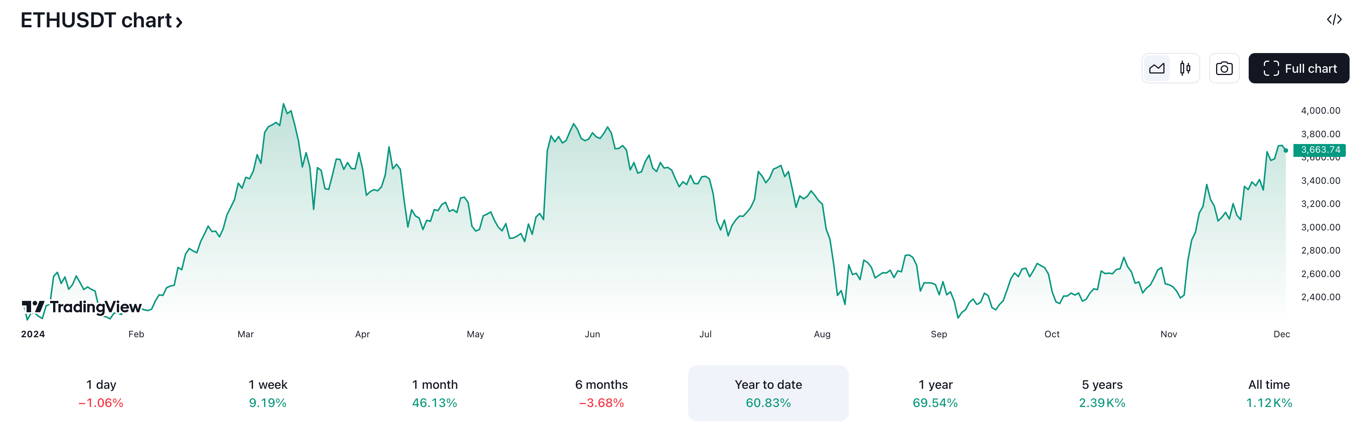This screenshot has height=432, width=1364.
Task: Choose the 1 month range
Action: (435, 393)
